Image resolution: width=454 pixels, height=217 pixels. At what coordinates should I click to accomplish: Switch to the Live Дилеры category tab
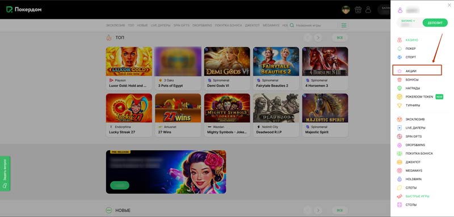(x=161, y=25)
